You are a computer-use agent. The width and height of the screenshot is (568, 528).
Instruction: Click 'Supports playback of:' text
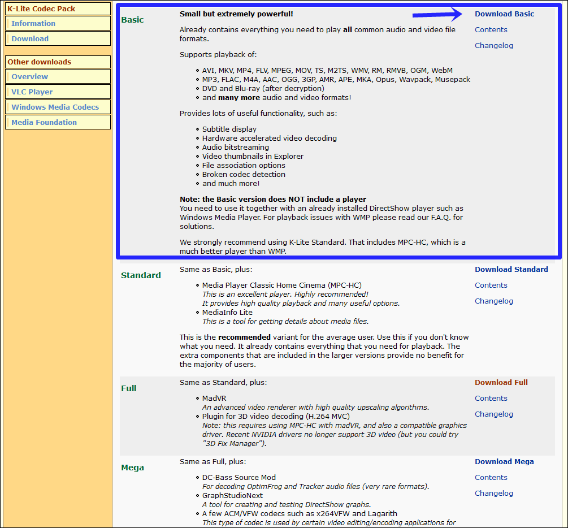(x=218, y=55)
